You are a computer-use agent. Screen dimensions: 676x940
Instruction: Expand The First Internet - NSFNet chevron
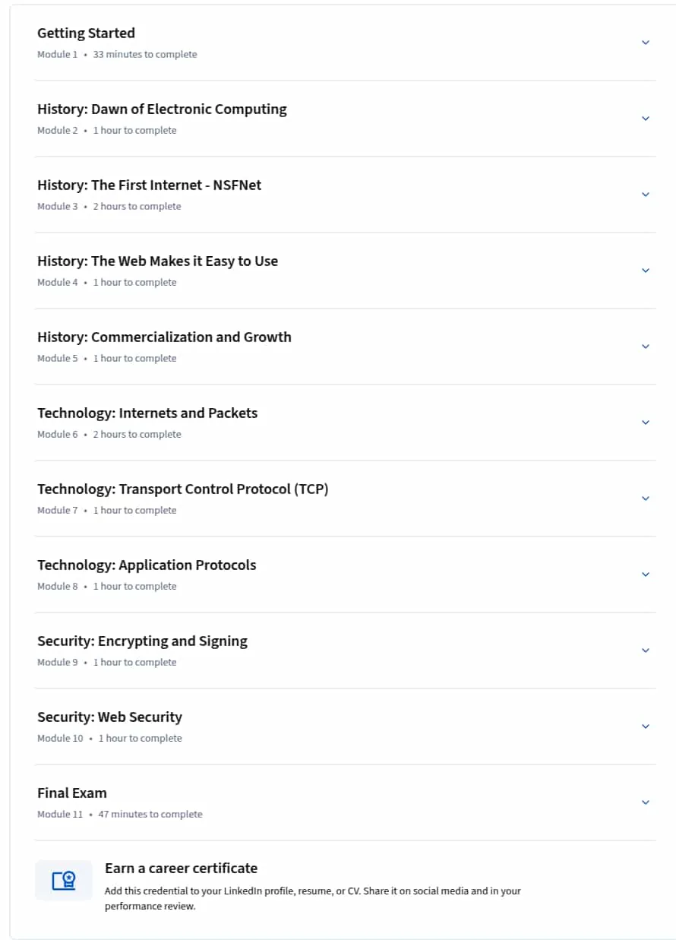(646, 195)
